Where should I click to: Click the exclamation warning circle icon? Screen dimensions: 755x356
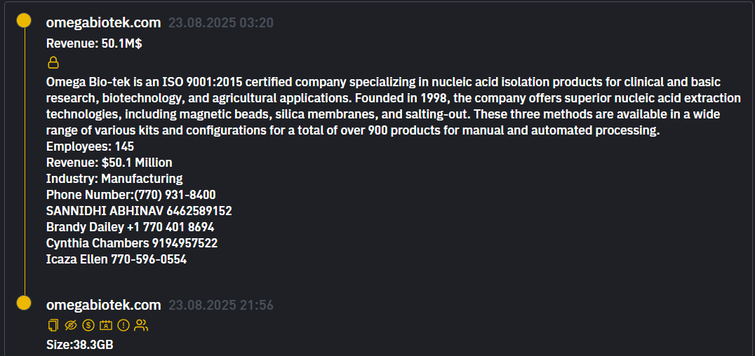click(123, 325)
